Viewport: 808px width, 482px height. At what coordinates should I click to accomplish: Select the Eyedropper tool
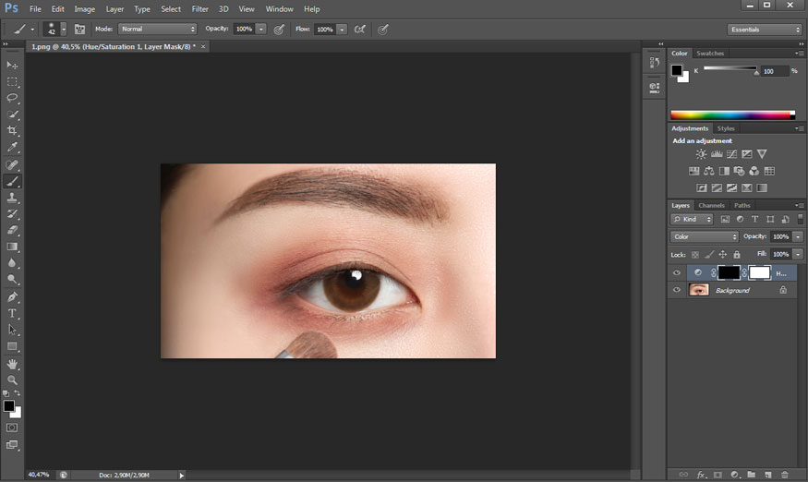(x=12, y=147)
